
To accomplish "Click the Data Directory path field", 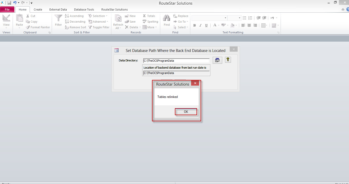I will click(x=176, y=61).
